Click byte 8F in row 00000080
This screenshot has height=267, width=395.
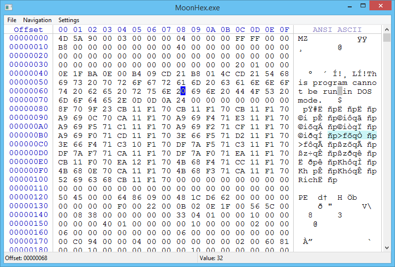(x=63, y=109)
